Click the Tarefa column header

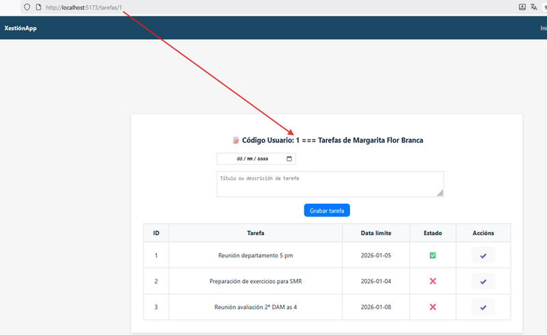(x=255, y=233)
